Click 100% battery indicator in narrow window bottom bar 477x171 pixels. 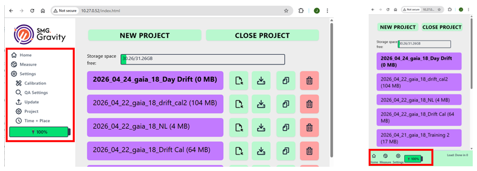point(414,159)
